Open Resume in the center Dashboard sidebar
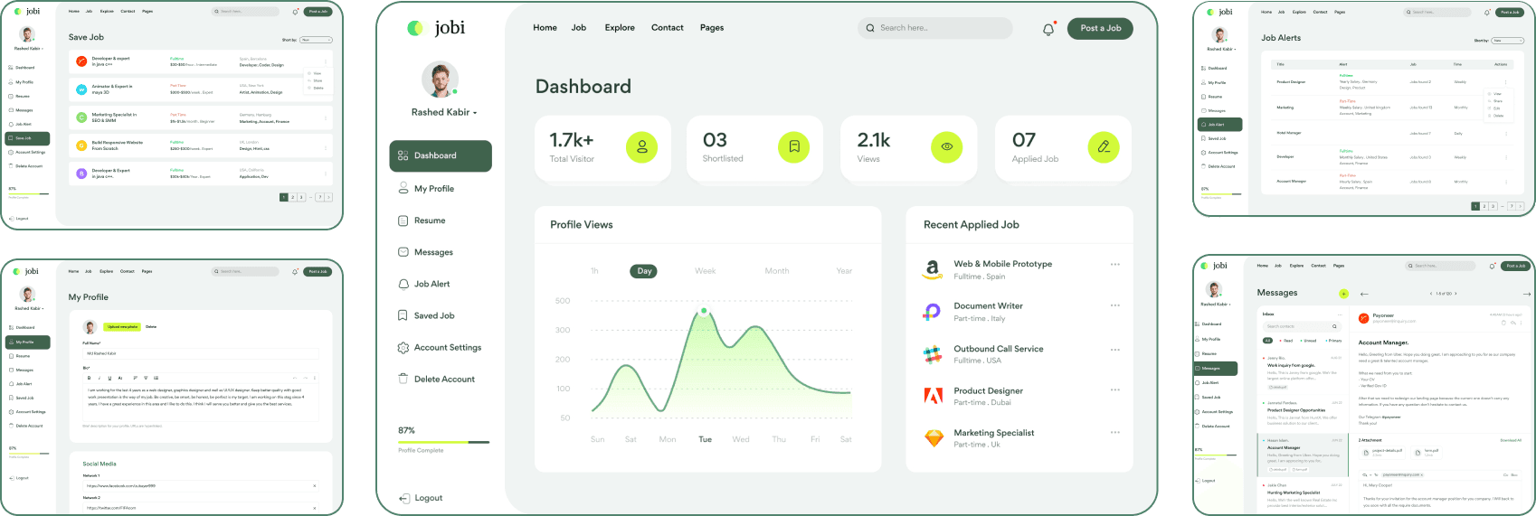 point(422,220)
